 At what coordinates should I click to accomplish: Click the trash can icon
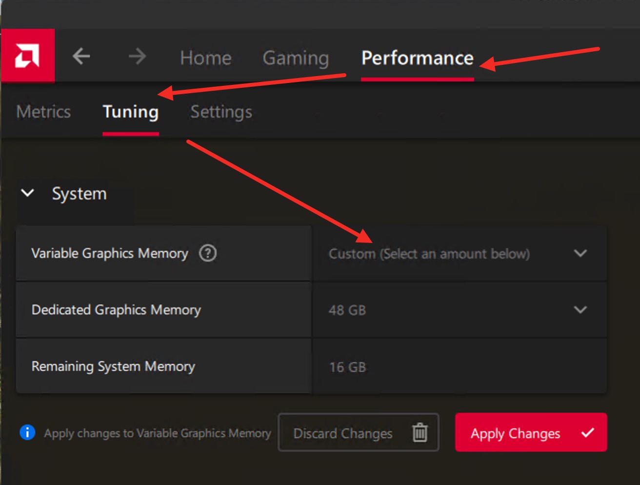pos(420,432)
